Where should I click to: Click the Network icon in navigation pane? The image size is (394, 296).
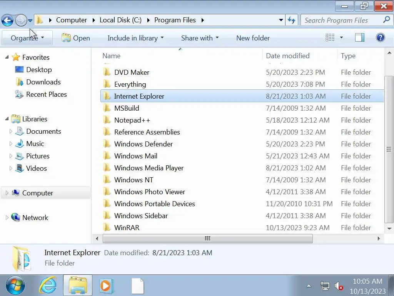(x=15, y=217)
